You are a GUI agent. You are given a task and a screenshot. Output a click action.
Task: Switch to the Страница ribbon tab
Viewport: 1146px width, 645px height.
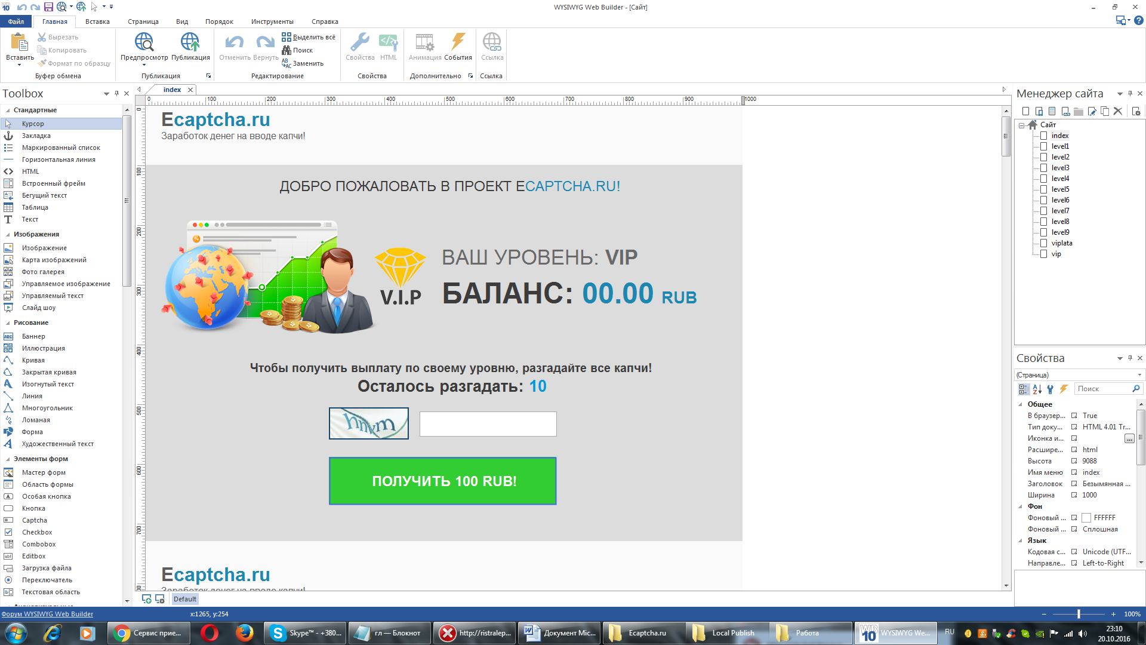point(143,21)
